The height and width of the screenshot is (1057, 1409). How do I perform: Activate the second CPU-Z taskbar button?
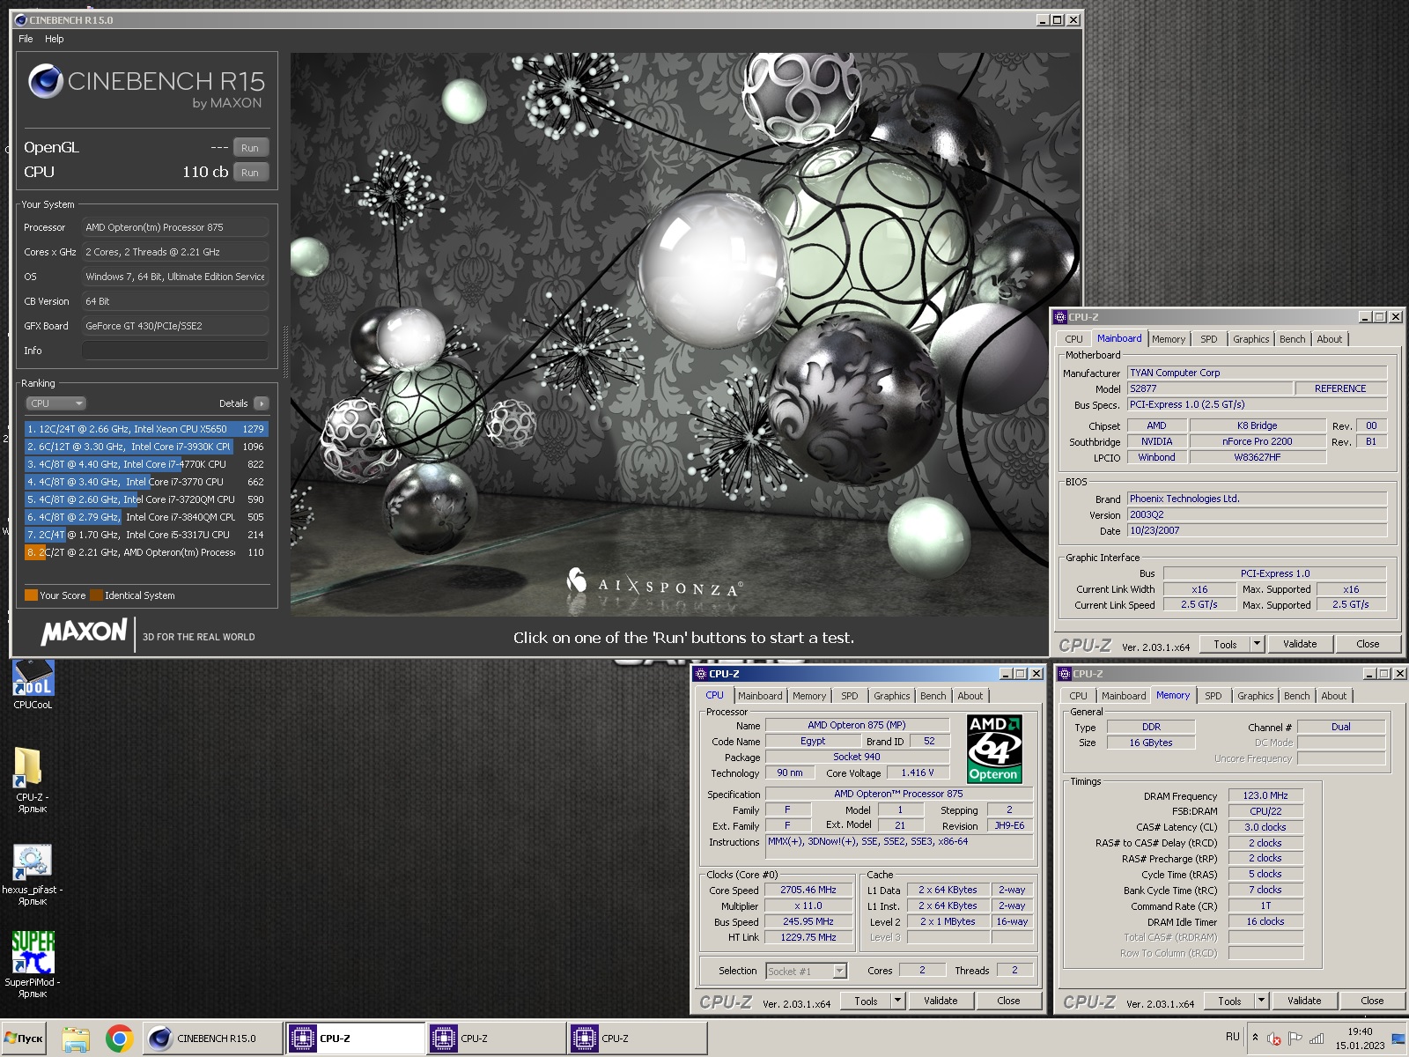pyautogui.click(x=496, y=1039)
